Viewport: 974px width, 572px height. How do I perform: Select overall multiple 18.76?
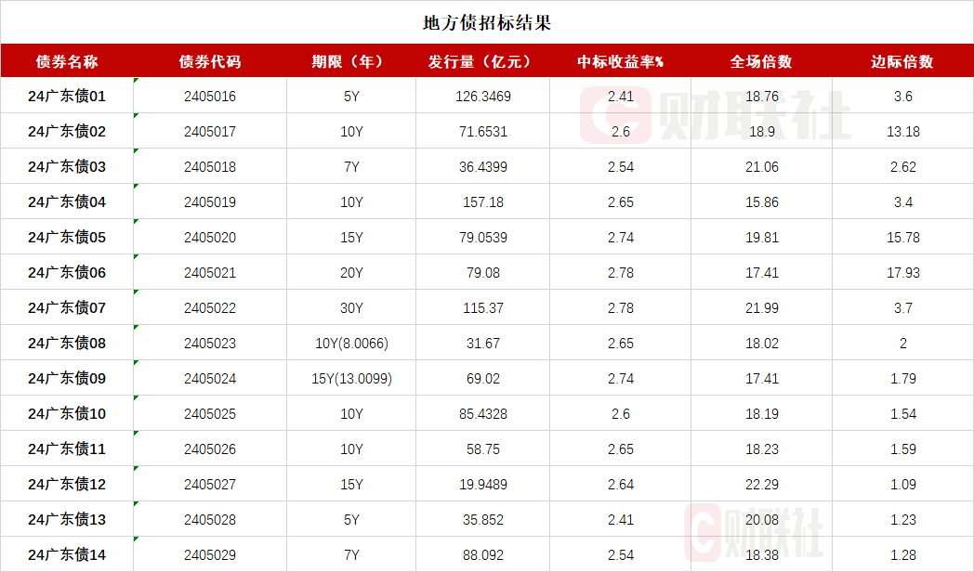pyautogui.click(x=762, y=97)
